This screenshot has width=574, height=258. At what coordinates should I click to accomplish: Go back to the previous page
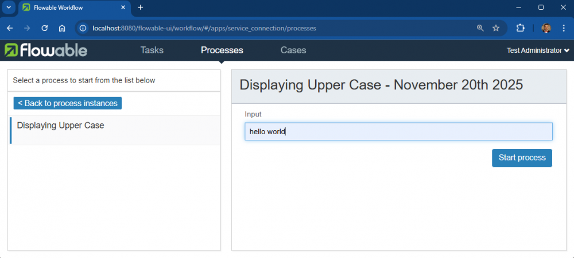tap(10, 28)
